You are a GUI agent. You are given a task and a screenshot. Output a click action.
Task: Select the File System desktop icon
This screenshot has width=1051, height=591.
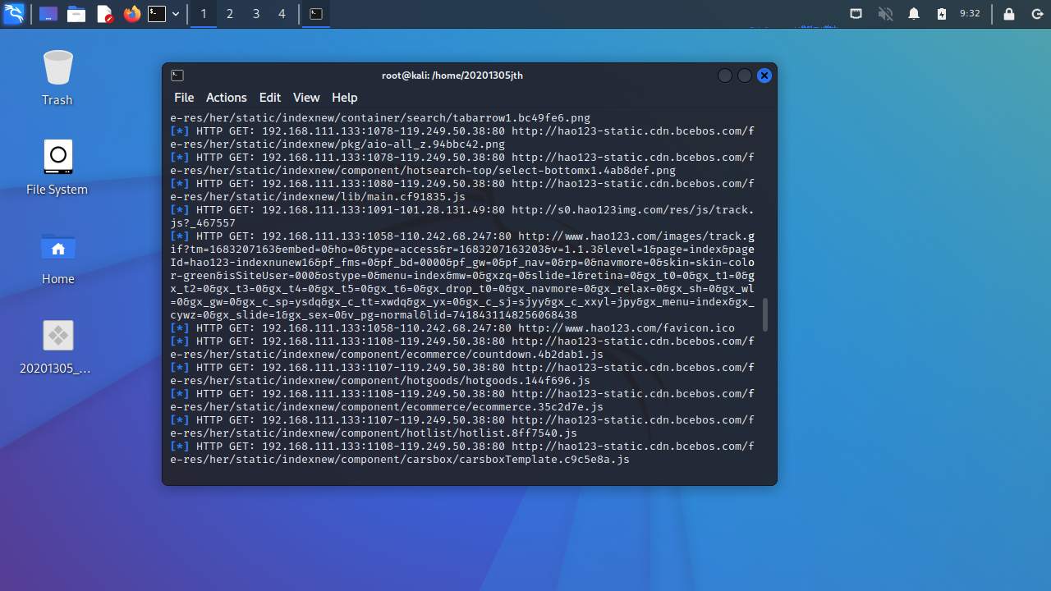click(57, 167)
